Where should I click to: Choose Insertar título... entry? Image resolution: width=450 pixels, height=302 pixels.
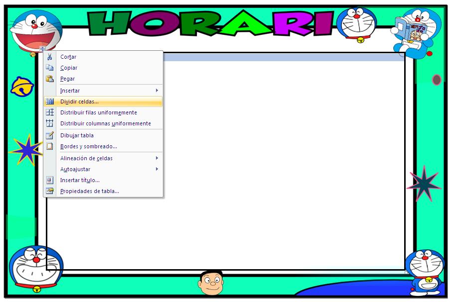click(103, 180)
